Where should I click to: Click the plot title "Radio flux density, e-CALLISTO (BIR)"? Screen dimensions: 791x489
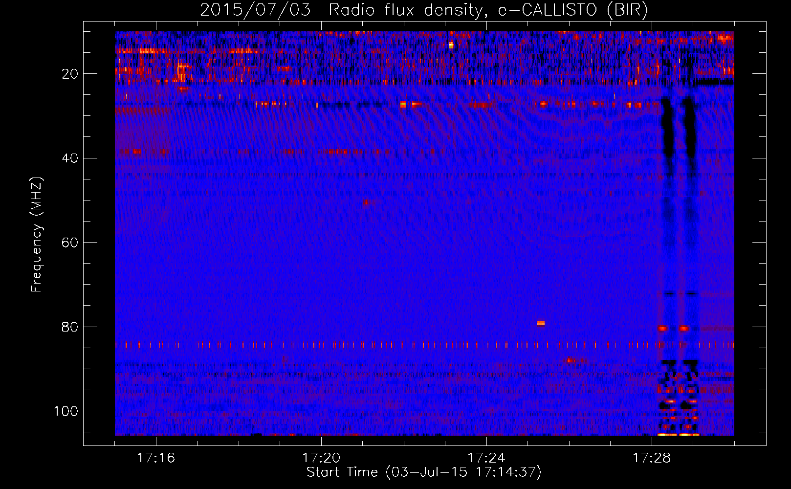[x=488, y=10]
